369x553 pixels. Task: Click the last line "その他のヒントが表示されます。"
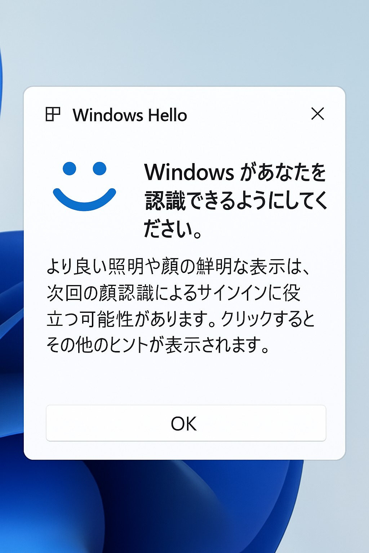(x=158, y=345)
